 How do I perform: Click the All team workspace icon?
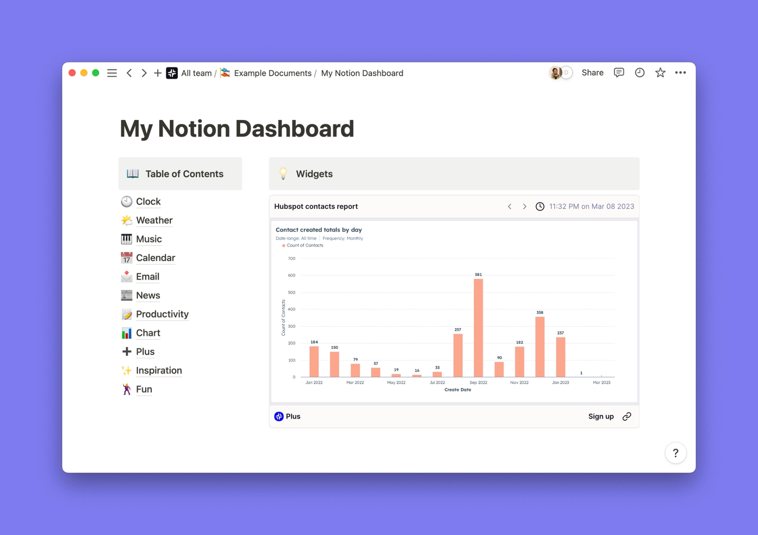(172, 73)
